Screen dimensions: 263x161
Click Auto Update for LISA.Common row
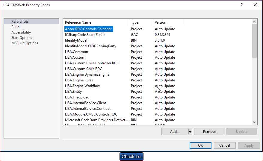[165, 52]
